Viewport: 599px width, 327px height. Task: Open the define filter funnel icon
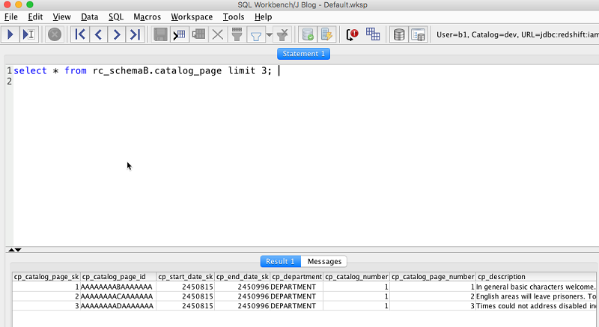click(255, 35)
